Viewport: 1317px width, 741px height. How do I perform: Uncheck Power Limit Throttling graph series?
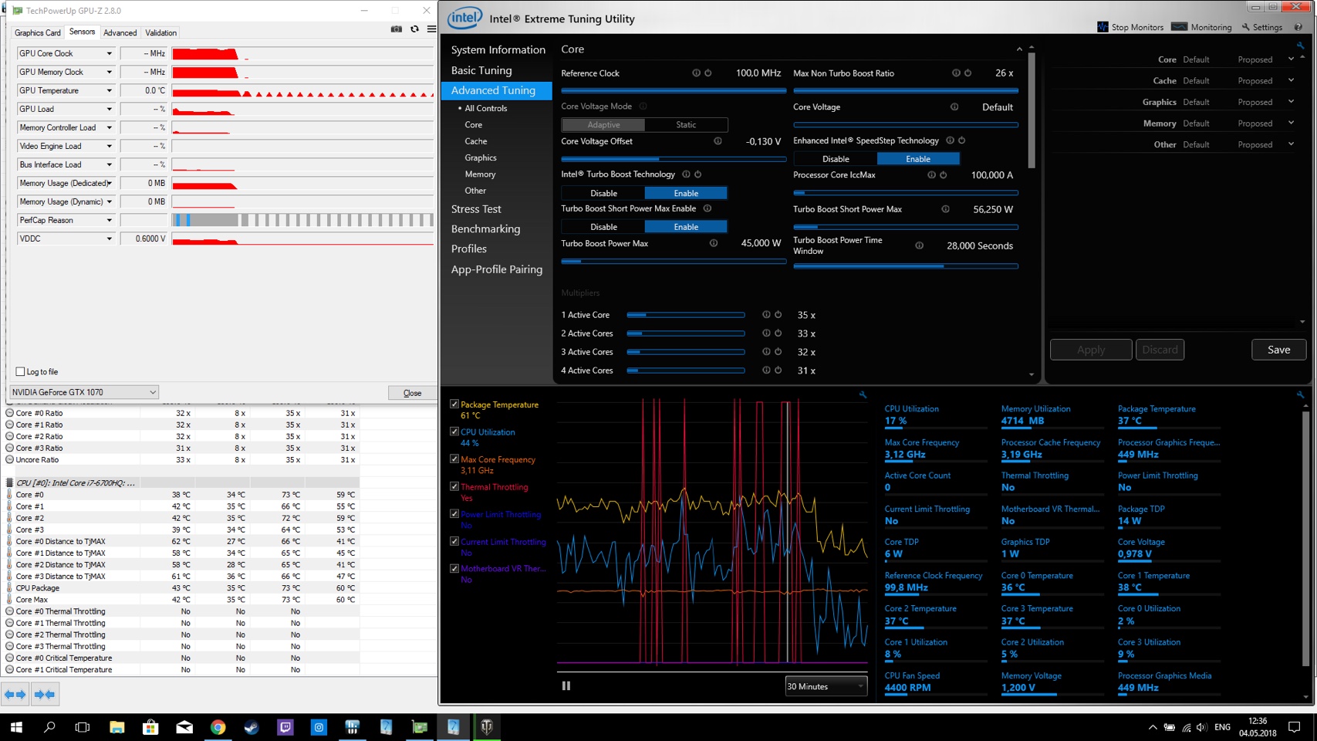454,514
